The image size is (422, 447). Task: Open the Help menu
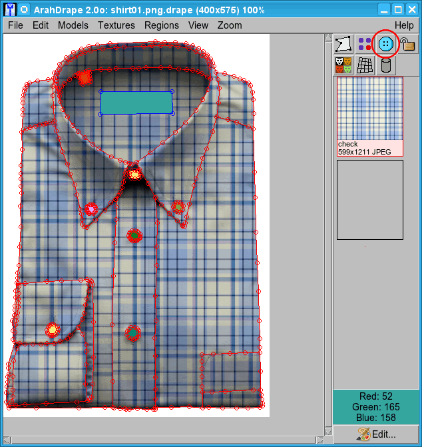(404, 25)
